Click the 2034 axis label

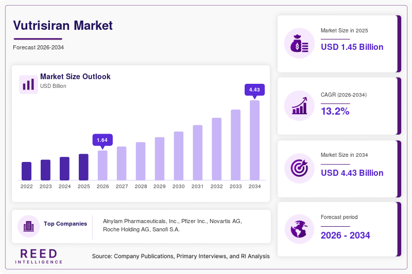[x=254, y=187]
